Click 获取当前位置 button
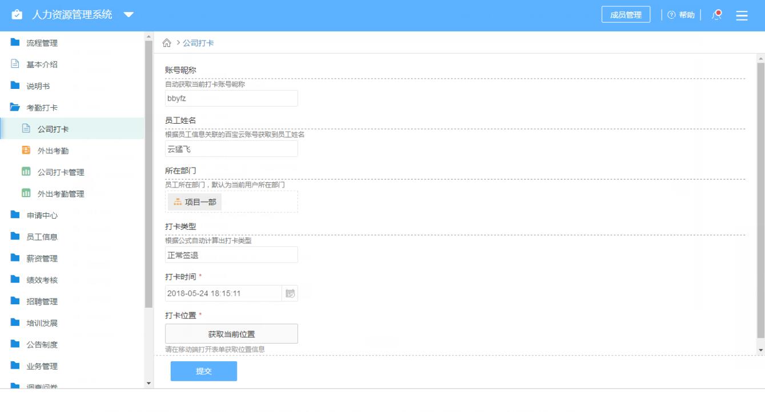The width and height of the screenshot is (765, 412). pos(231,334)
